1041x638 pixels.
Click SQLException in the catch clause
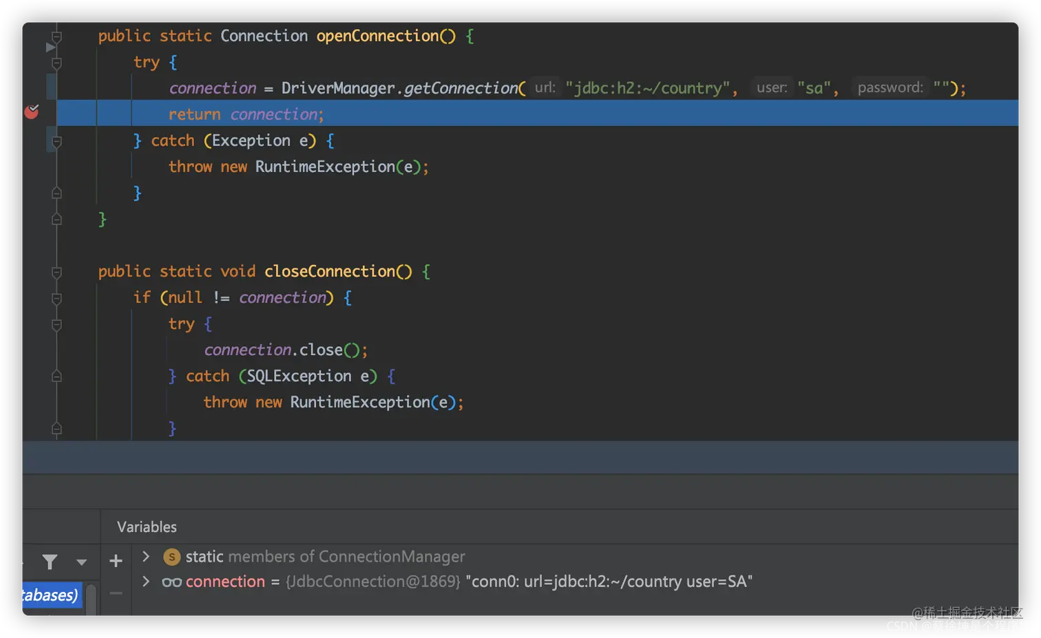(x=299, y=376)
